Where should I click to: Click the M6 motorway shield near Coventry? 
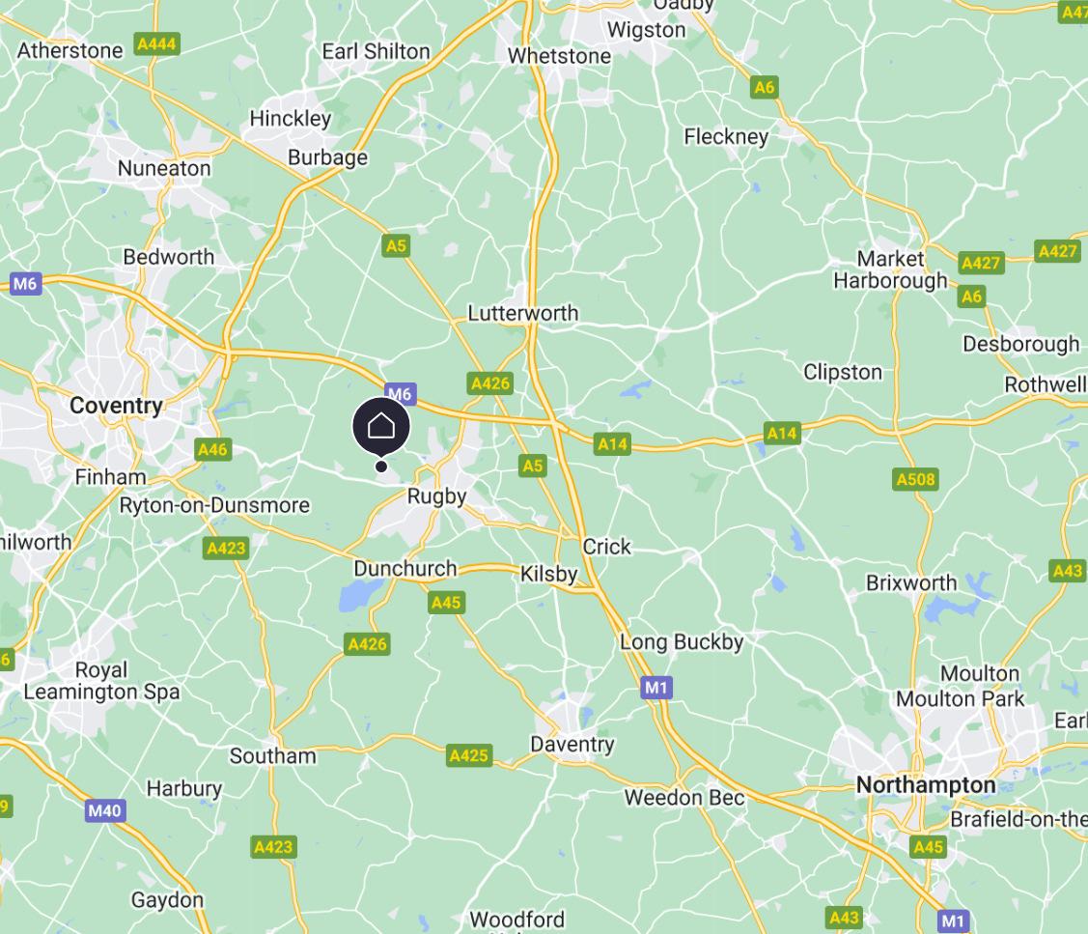pos(26,283)
